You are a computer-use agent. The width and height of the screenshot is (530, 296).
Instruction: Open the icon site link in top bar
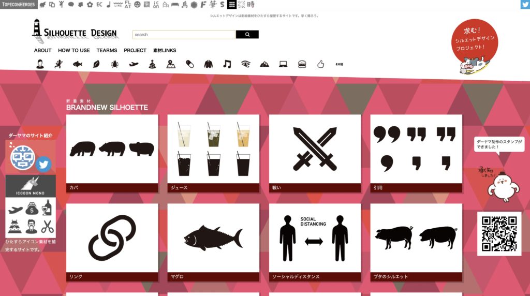tap(156, 4)
